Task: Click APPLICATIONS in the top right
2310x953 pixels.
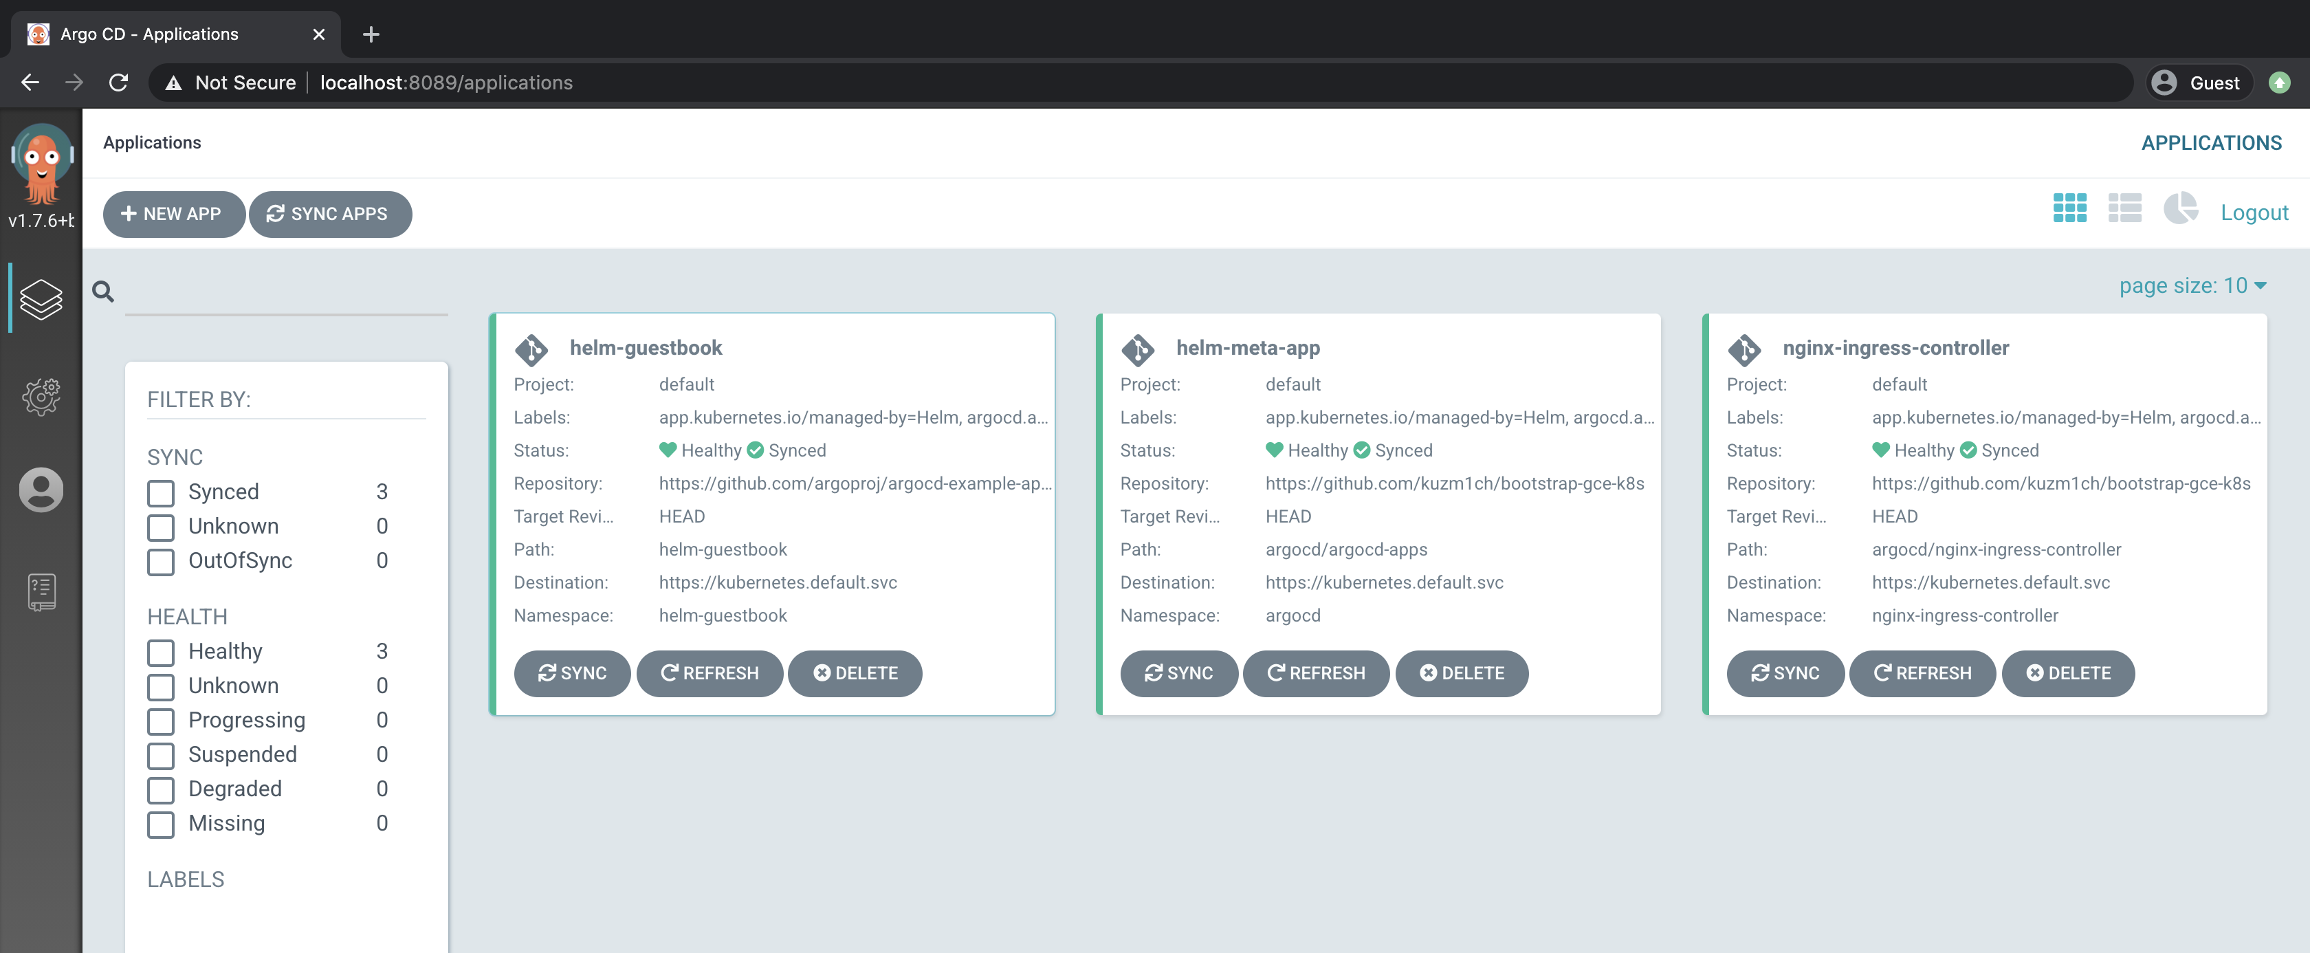Action: pos(2210,142)
